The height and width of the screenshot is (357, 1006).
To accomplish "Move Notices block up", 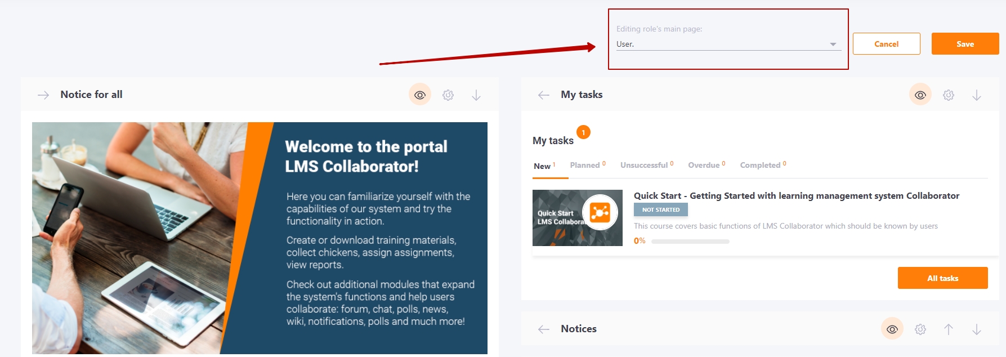I will tap(949, 329).
